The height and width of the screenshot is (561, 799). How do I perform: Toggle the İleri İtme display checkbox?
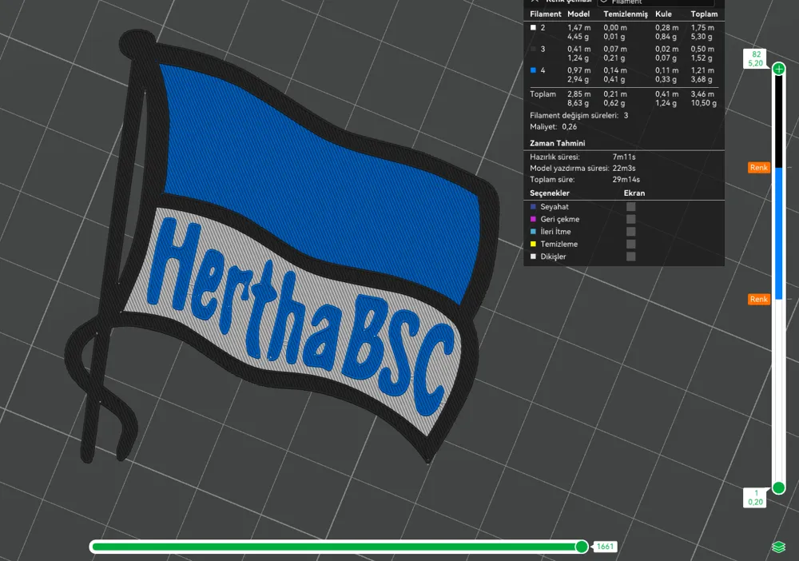pos(631,231)
